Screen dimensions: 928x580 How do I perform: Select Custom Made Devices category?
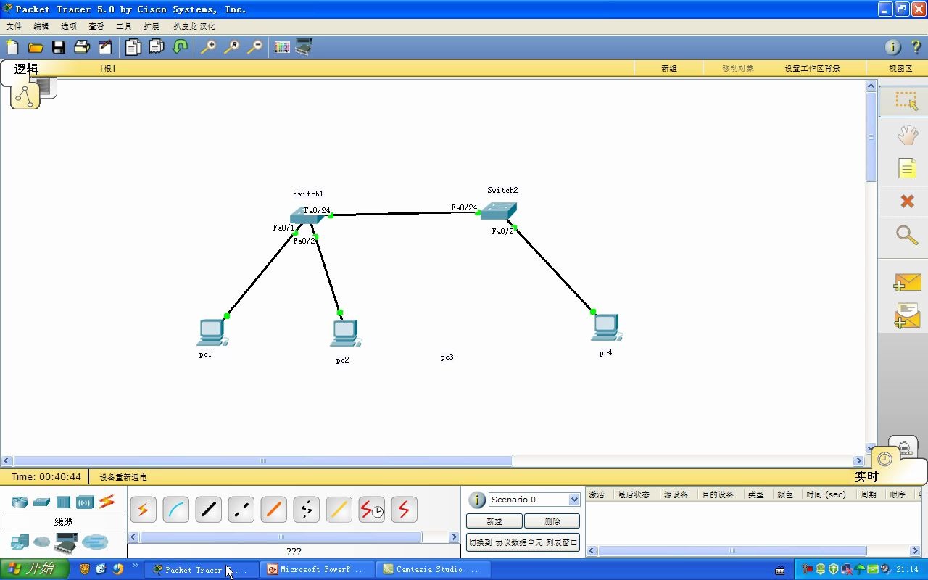tap(66, 542)
